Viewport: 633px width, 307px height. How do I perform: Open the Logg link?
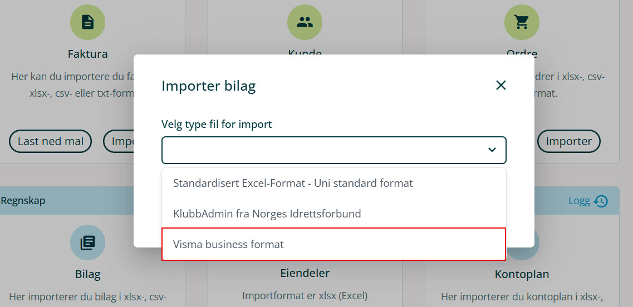[579, 201]
